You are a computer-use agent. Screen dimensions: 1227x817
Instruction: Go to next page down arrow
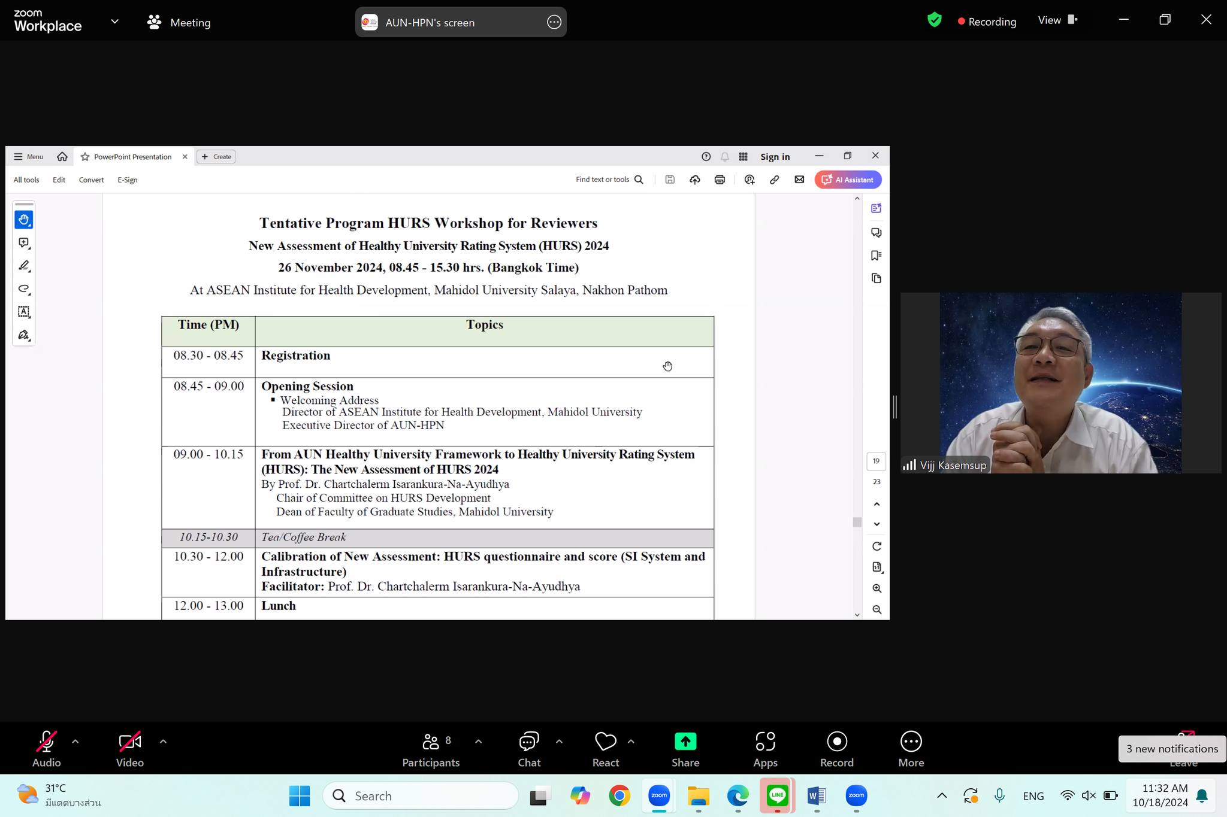point(877,524)
